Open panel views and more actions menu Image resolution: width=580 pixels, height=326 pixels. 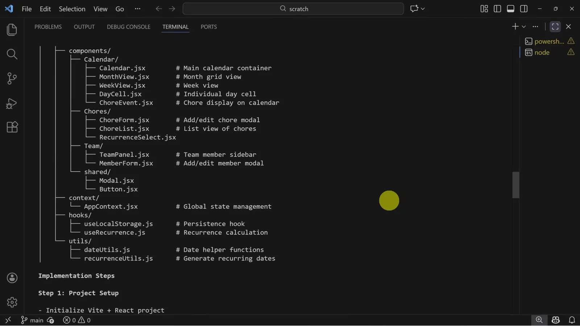click(x=535, y=26)
